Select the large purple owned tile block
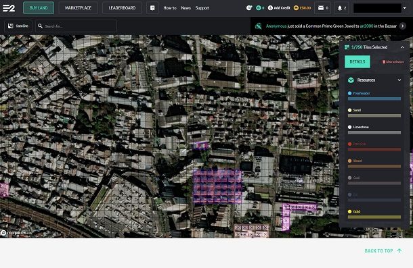The width and height of the screenshot is (413, 268). tap(217, 186)
